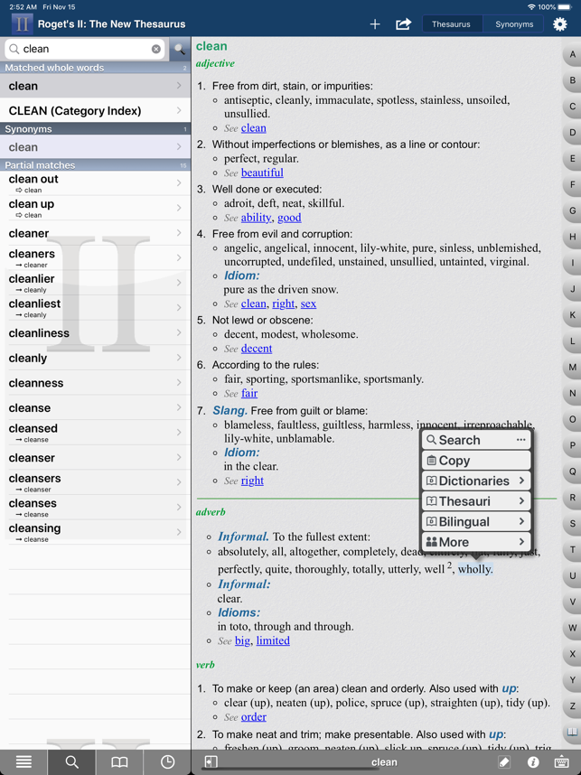Expand the Dictionaries submenu in popup
The width and height of the screenshot is (581, 775).
pos(476,481)
